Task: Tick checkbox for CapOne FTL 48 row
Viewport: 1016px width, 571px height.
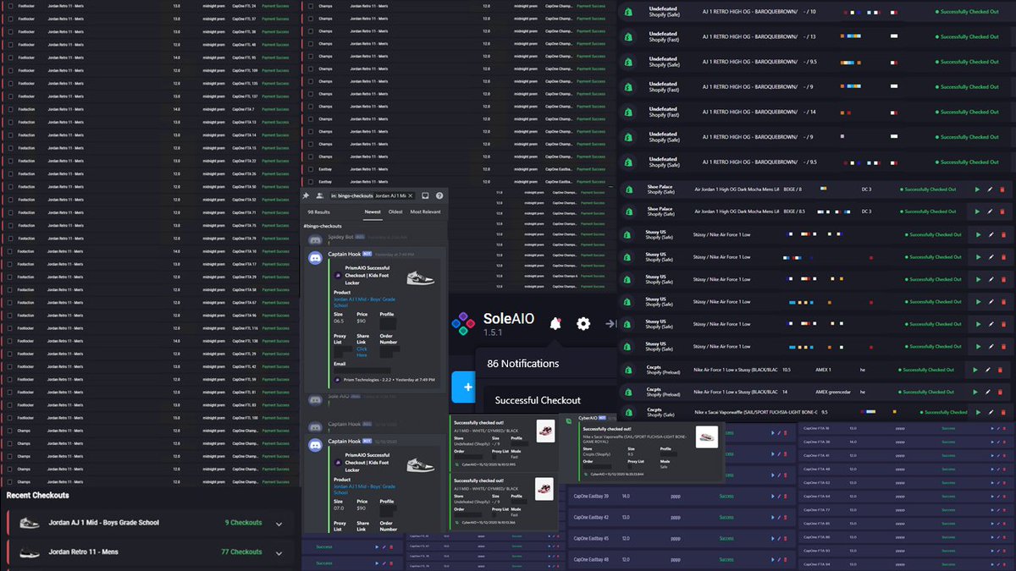Action: pos(10,45)
